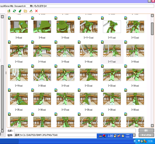
Task: Click the 2-19.sai file name label
Action: tap(19, 86)
